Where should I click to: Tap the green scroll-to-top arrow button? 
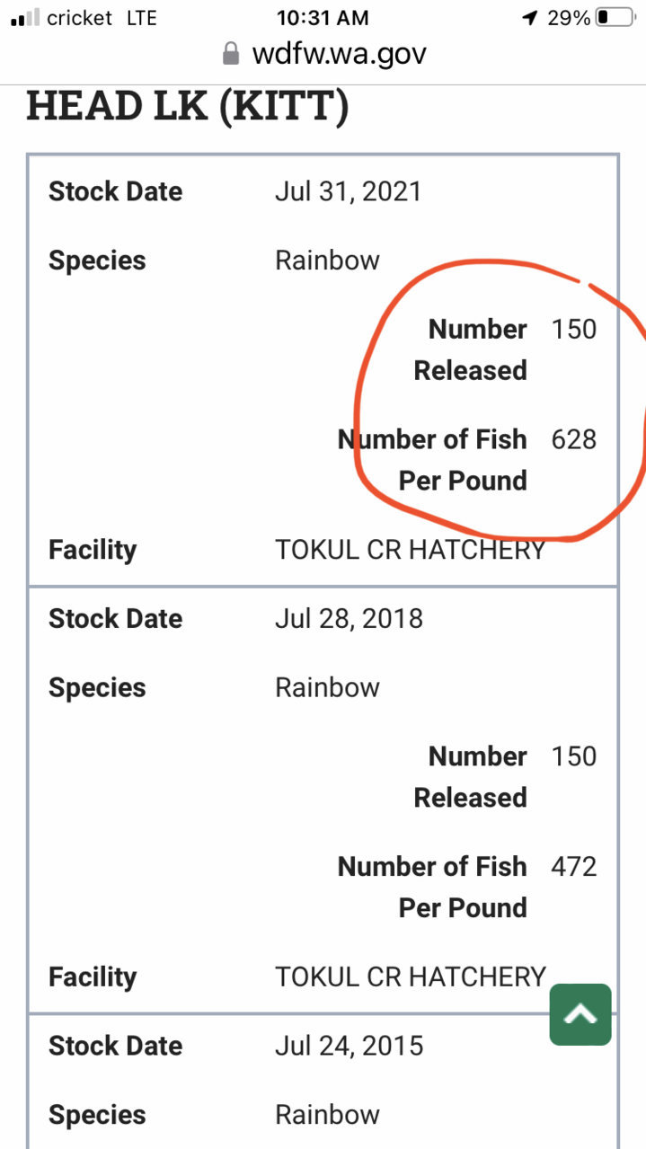(580, 1014)
